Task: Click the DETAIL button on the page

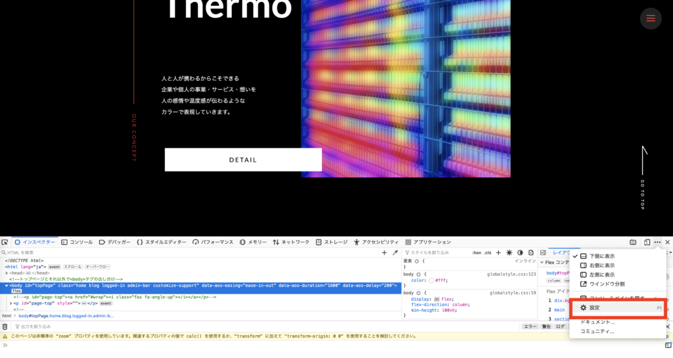Action: [243, 160]
